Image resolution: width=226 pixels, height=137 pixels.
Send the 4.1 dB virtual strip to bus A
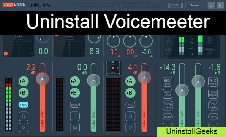[x=130, y=81]
